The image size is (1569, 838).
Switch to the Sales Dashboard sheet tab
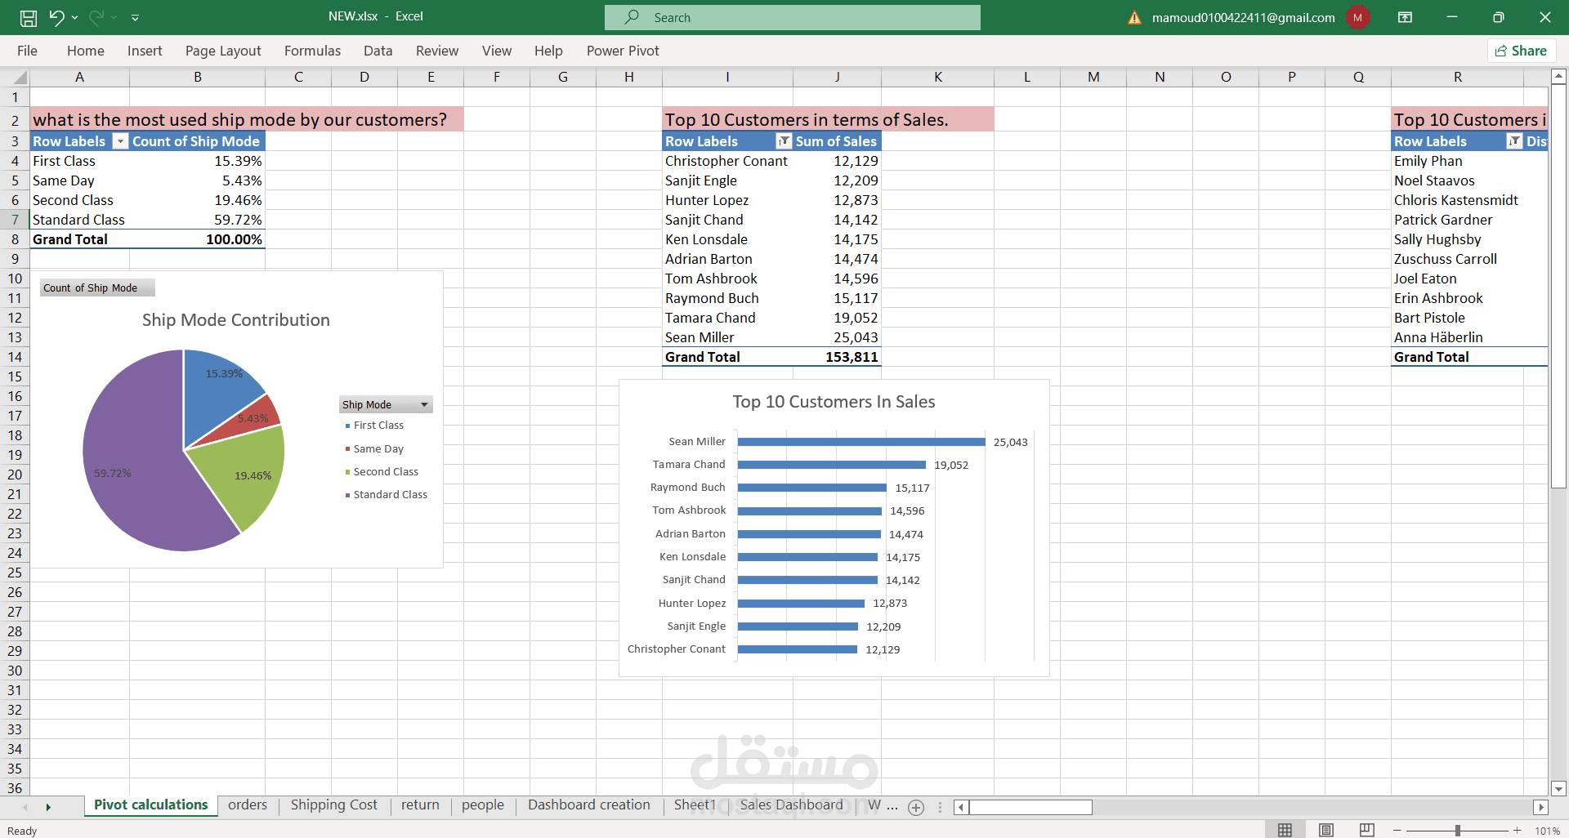[x=791, y=805]
